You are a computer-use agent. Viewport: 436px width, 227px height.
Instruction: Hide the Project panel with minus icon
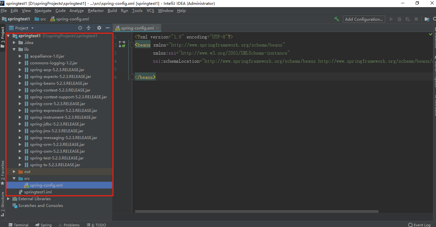click(x=108, y=28)
